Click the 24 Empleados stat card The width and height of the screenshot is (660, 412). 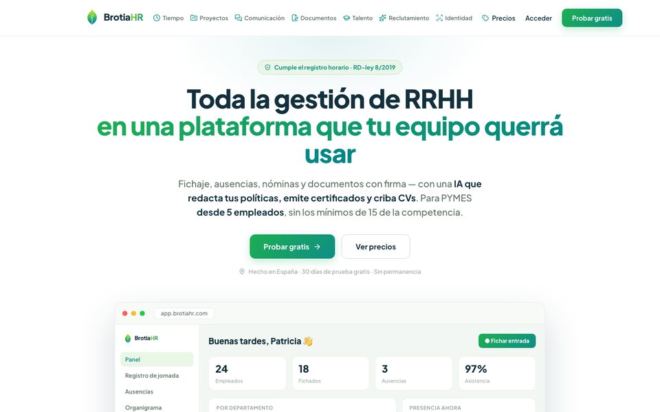pos(247,374)
